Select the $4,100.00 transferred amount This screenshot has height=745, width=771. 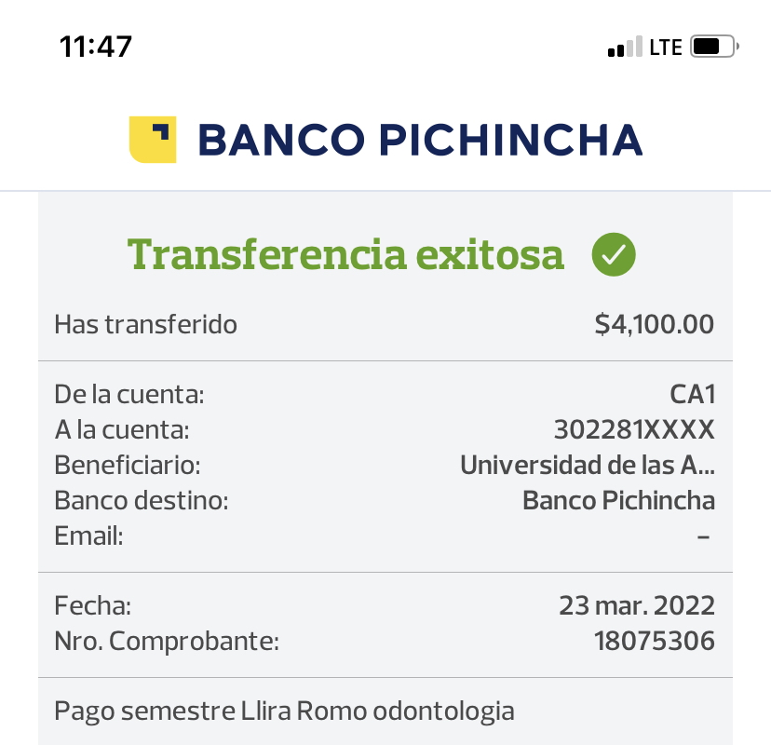coord(655,324)
